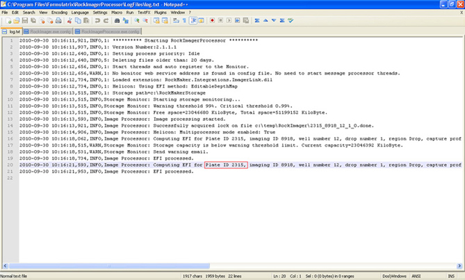465x280 pixels.
Task: Toggle synchronized horizontal scrolling
Action: pos(165,20)
